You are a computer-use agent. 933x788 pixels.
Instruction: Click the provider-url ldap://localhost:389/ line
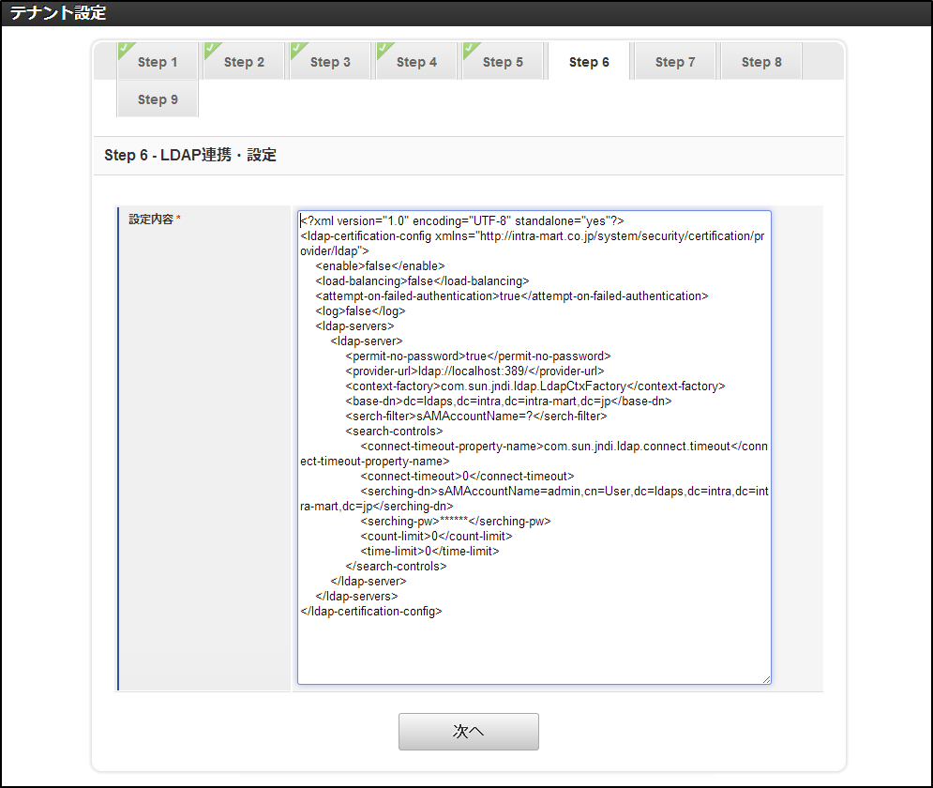tap(474, 371)
